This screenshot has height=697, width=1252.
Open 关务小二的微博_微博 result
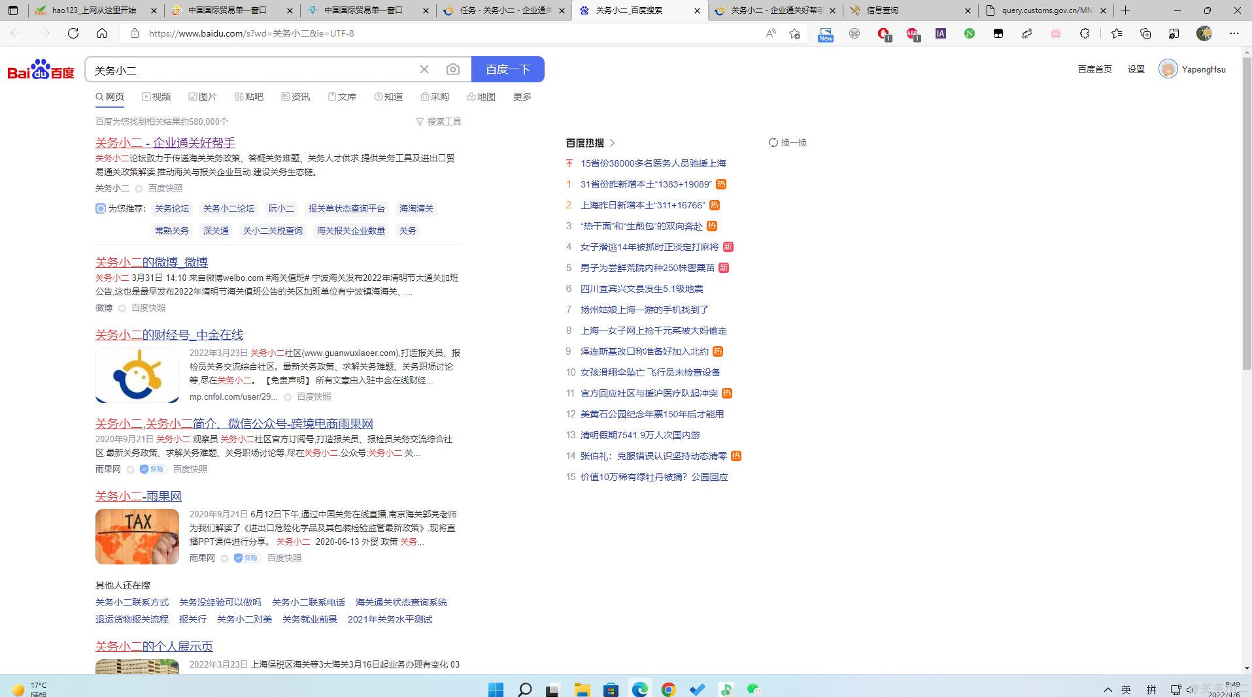pyautogui.click(x=152, y=262)
